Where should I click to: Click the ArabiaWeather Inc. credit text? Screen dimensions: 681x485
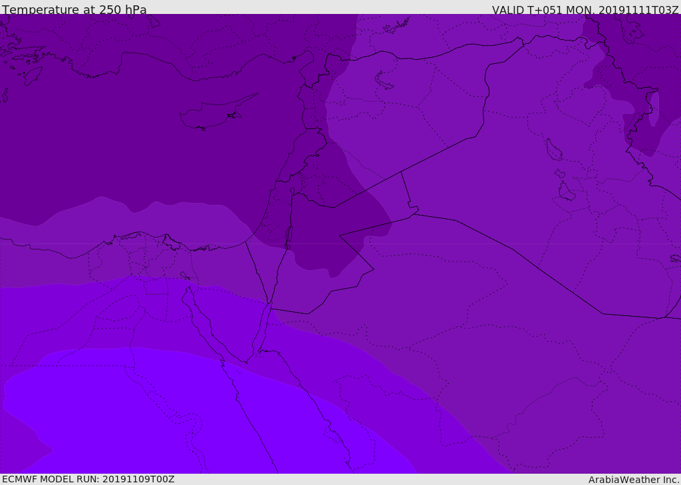(634, 480)
